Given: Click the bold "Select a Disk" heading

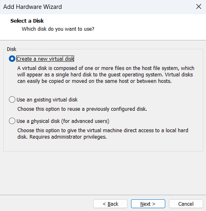Looking at the screenshot, I should [x=27, y=21].
